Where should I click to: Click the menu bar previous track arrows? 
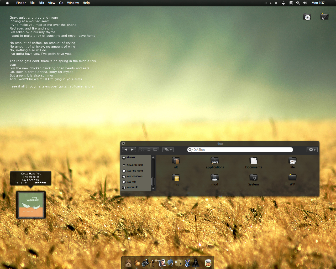click(265, 3)
